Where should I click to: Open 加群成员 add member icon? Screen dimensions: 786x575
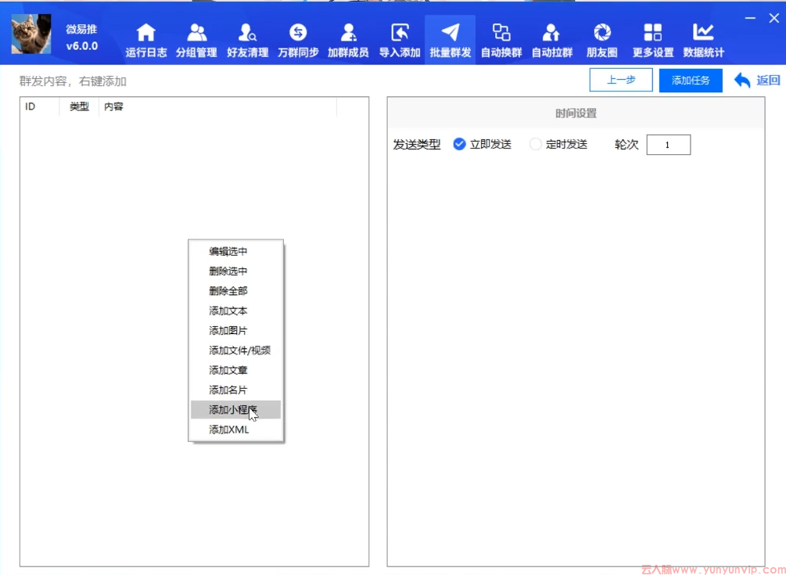tap(348, 33)
